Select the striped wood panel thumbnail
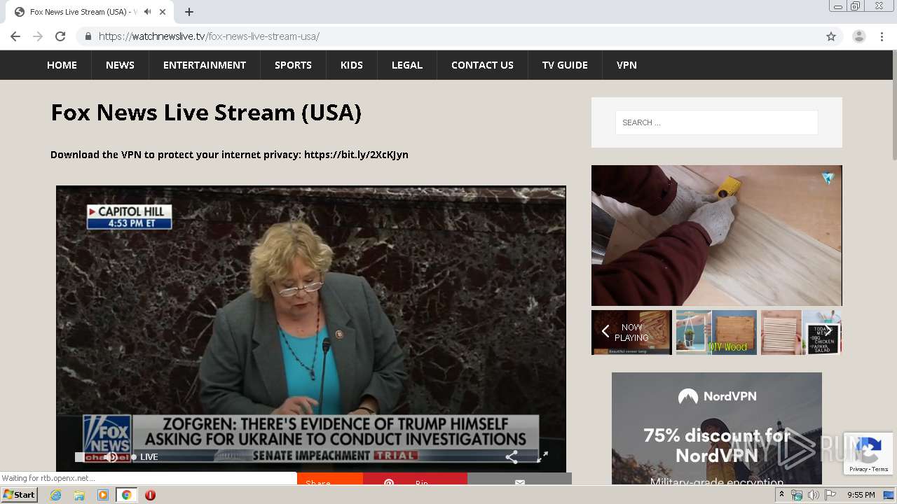The height and width of the screenshot is (504, 897). pos(781,332)
